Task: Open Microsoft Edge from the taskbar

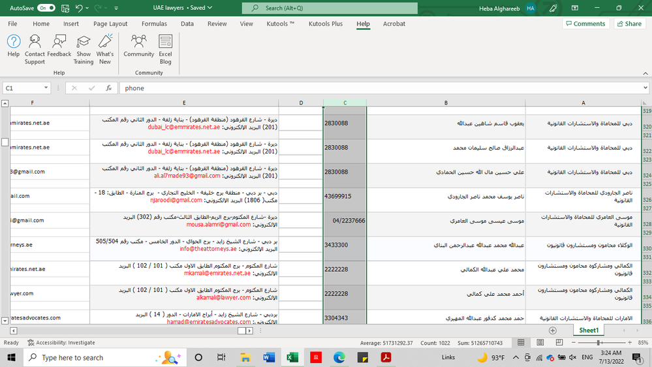Action: click(339, 357)
